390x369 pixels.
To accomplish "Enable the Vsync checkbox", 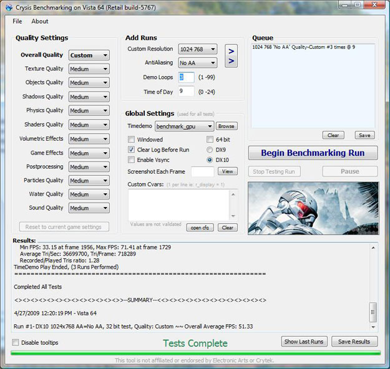I will tap(131, 160).
